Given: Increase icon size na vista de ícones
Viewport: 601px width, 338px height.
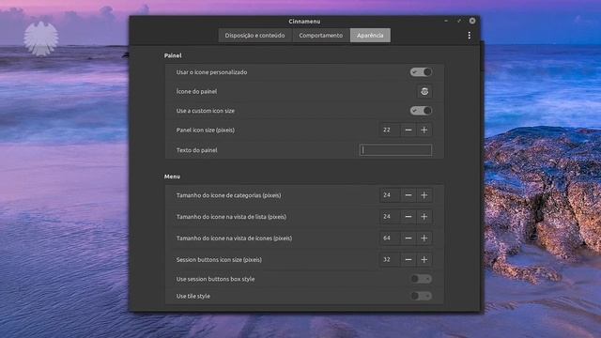Looking at the screenshot, I should [x=424, y=238].
